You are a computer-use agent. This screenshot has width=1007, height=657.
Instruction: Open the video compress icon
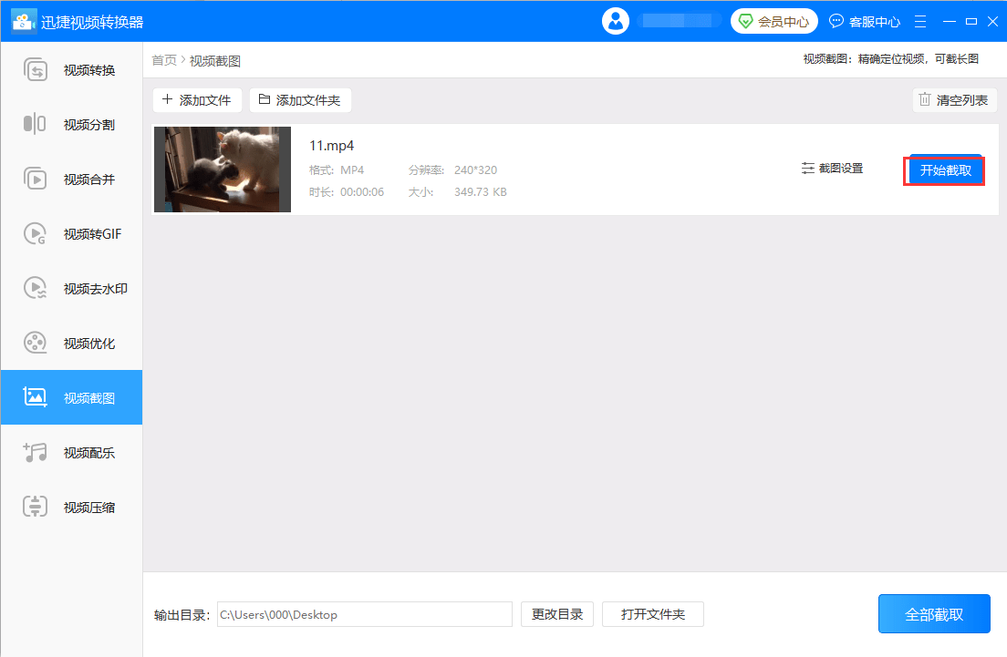(35, 508)
